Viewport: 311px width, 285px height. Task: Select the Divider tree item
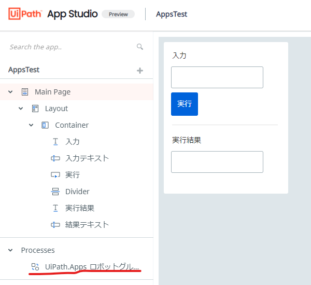coord(77,192)
